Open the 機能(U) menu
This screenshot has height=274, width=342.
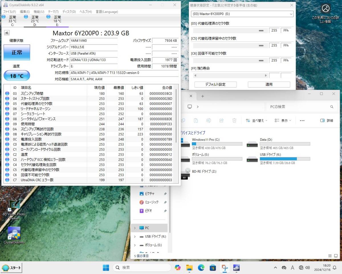39,12
